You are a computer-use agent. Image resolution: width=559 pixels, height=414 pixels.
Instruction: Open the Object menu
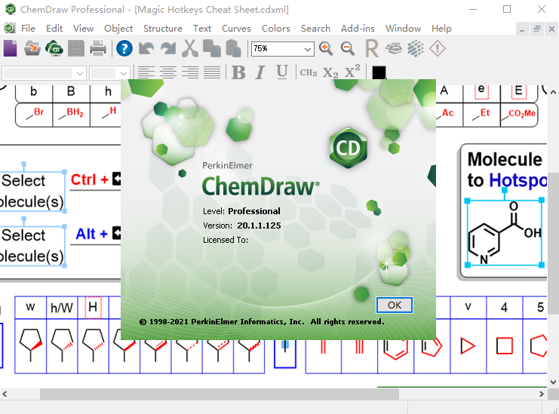(x=118, y=29)
